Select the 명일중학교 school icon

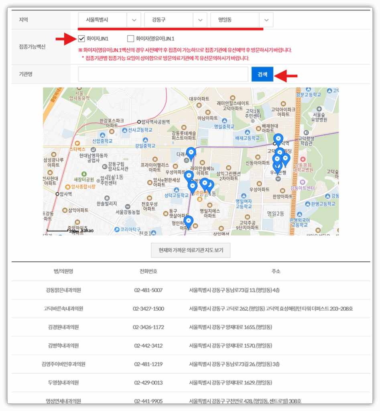click(x=225, y=121)
